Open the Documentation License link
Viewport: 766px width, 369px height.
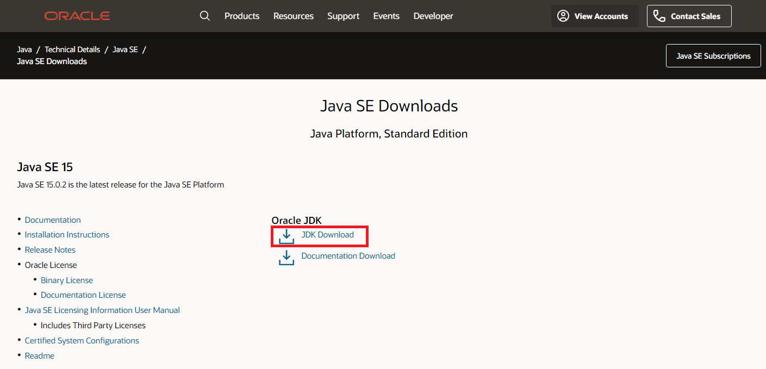[83, 295]
